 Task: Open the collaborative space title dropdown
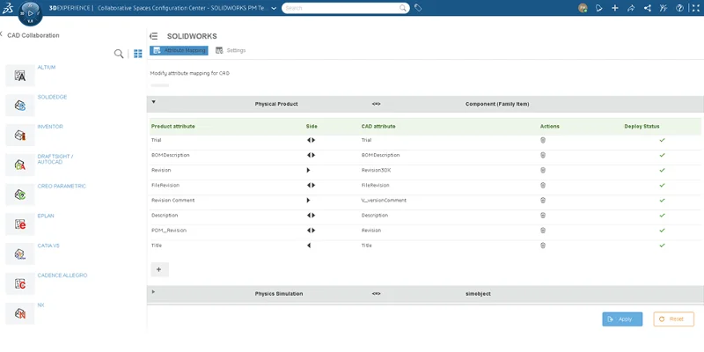click(274, 8)
